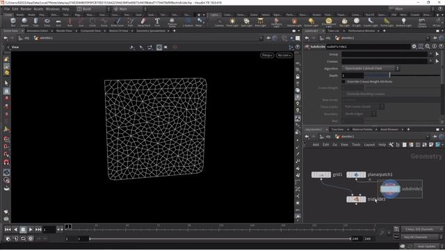Activate the Select tool in viewport toolbar
The height and width of the screenshot is (250, 445).
(6, 83)
